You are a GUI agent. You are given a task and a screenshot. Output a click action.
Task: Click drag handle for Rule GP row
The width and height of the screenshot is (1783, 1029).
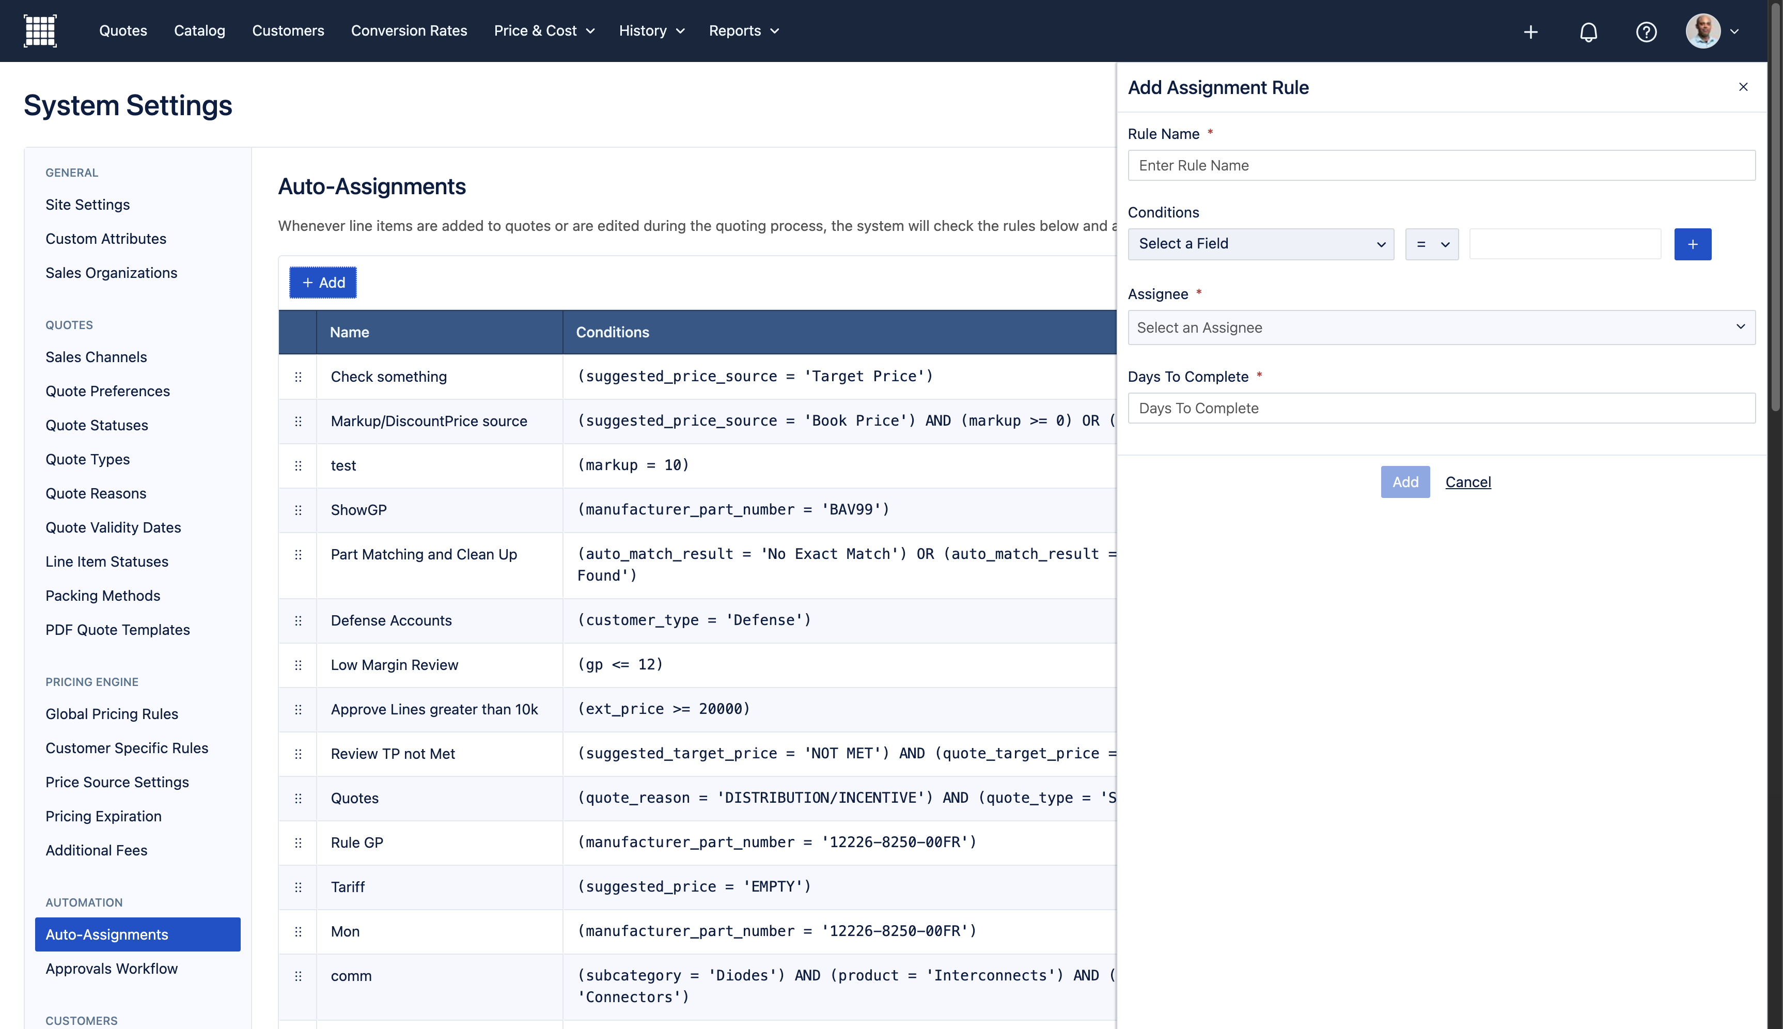click(x=298, y=843)
